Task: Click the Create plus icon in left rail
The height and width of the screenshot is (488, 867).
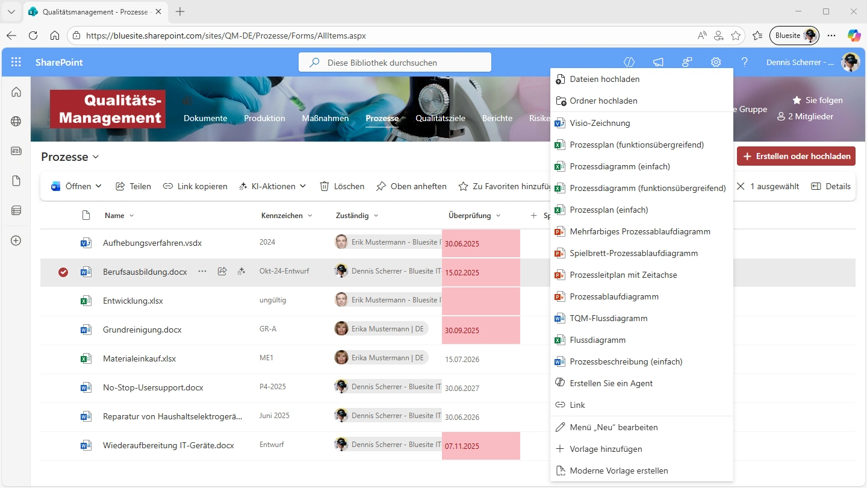Action: [16, 240]
